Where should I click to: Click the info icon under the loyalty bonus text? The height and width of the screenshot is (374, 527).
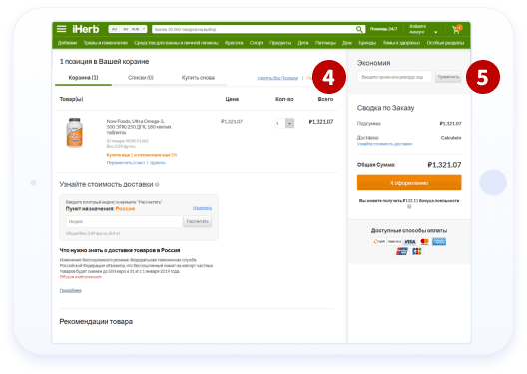click(409, 206)
